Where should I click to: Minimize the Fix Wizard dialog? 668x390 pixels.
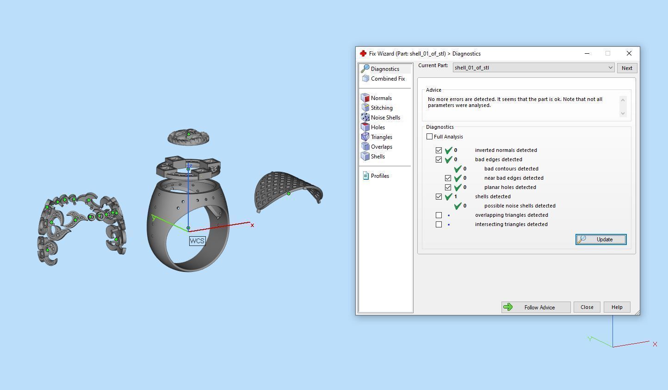coord(587,54)
